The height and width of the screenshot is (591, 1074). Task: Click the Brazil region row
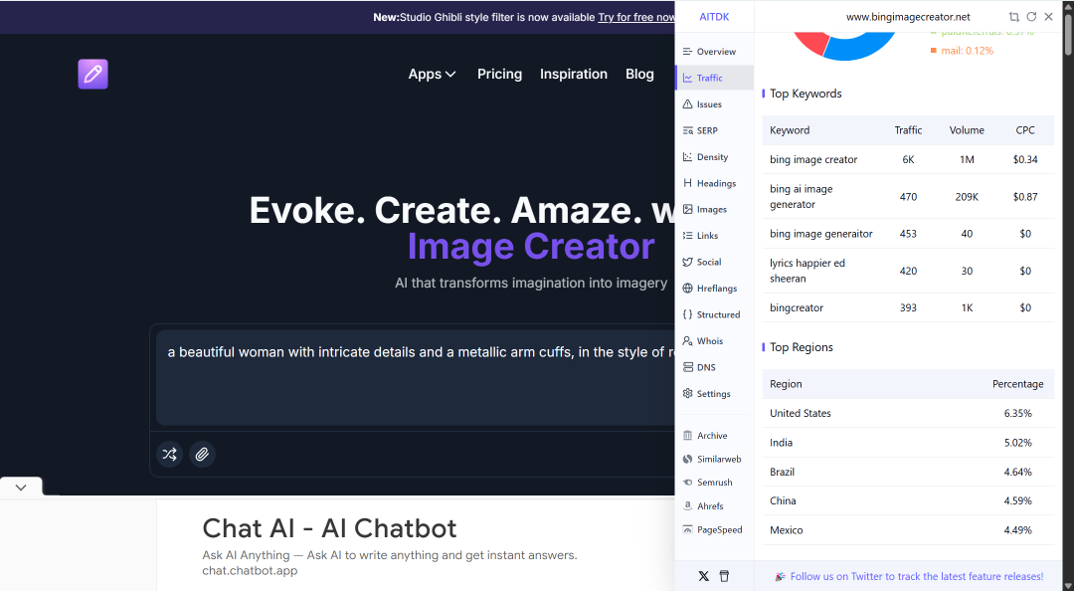(x=908, y=472)
